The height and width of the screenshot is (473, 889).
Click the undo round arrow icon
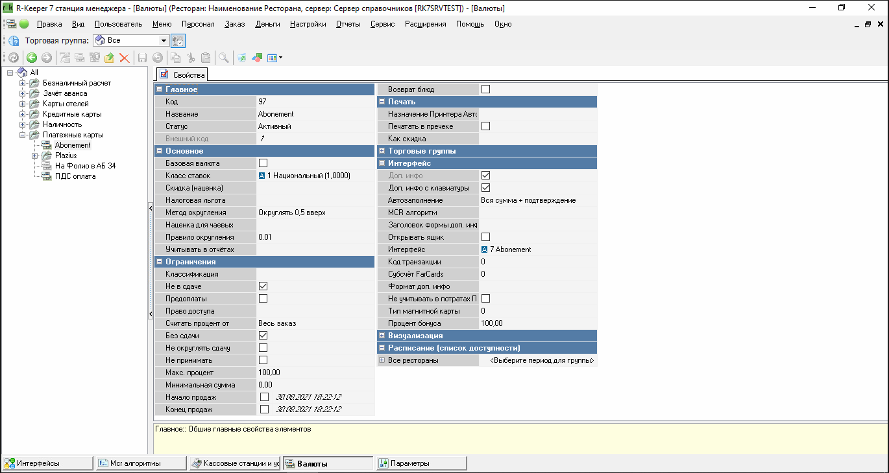[x=157, y=58]
